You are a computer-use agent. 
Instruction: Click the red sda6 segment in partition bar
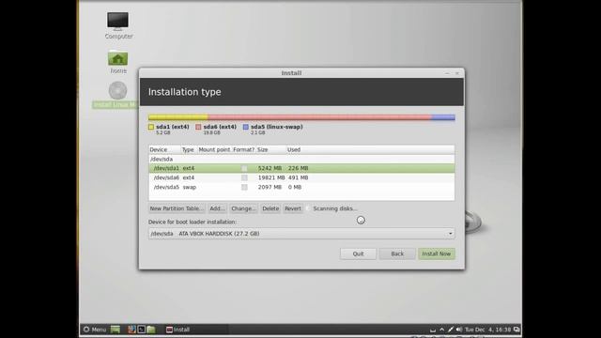(x=319, y=117)
